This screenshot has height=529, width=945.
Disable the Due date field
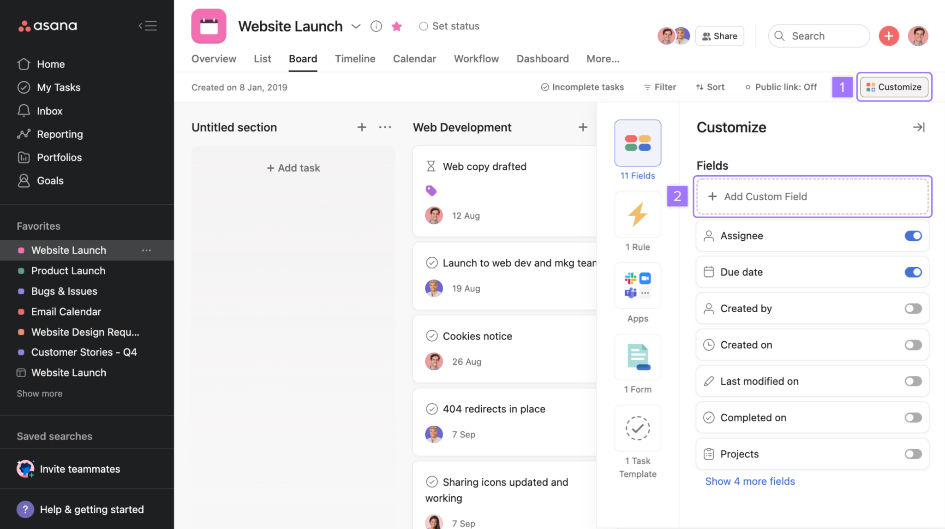click(x=913, y=272)
